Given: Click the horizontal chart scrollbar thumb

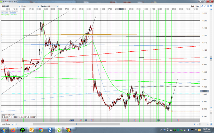Looking at the screenshot, I should pos(76,124).
